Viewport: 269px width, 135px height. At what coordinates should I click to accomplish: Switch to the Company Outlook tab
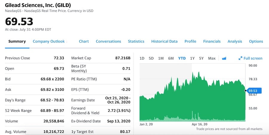(49, 41)
